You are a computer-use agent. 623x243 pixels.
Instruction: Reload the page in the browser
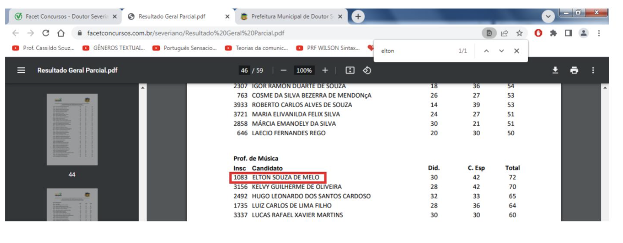(x=45, y=33)
